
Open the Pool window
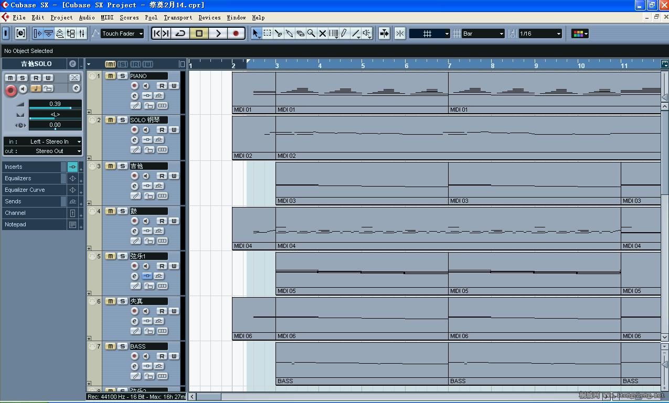click(71, 34)
